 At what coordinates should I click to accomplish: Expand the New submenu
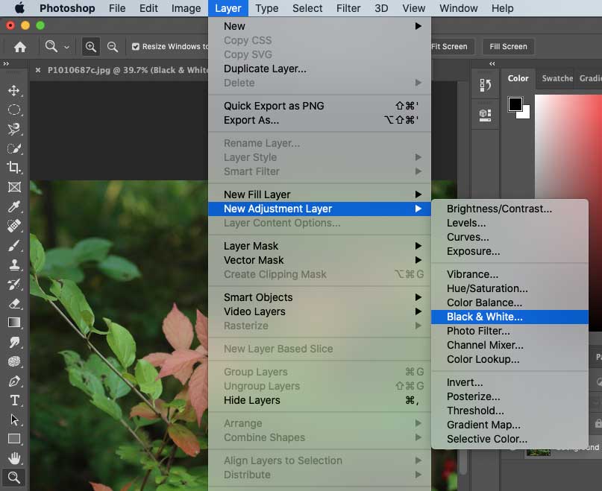click(x=319, y=26)
